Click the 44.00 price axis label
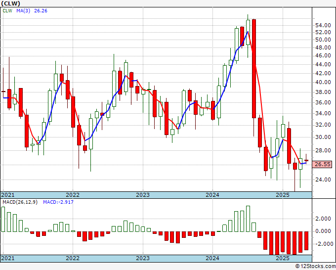 coord(323,64)
